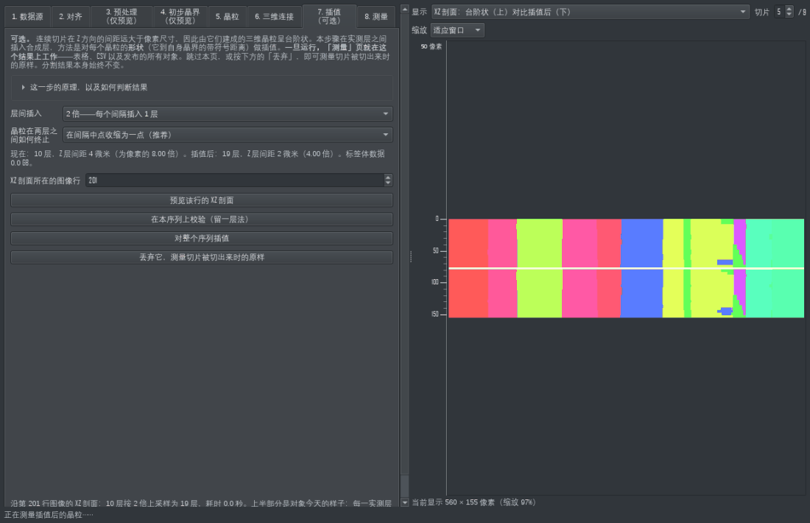Screen dimensions: 810x523
Task: Run 对整个序列插值
Action: point(202,238)
